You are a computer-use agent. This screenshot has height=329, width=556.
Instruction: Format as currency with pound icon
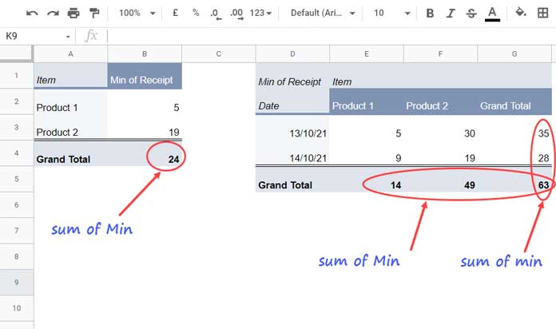(x=175, y=13)
